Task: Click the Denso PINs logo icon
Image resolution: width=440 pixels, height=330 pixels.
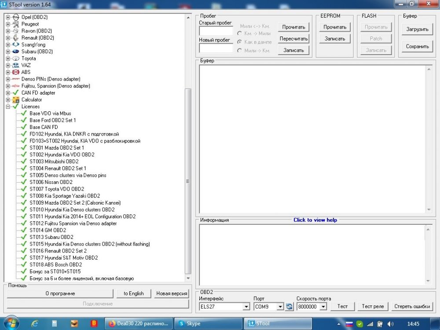Action: coord(16,79)
